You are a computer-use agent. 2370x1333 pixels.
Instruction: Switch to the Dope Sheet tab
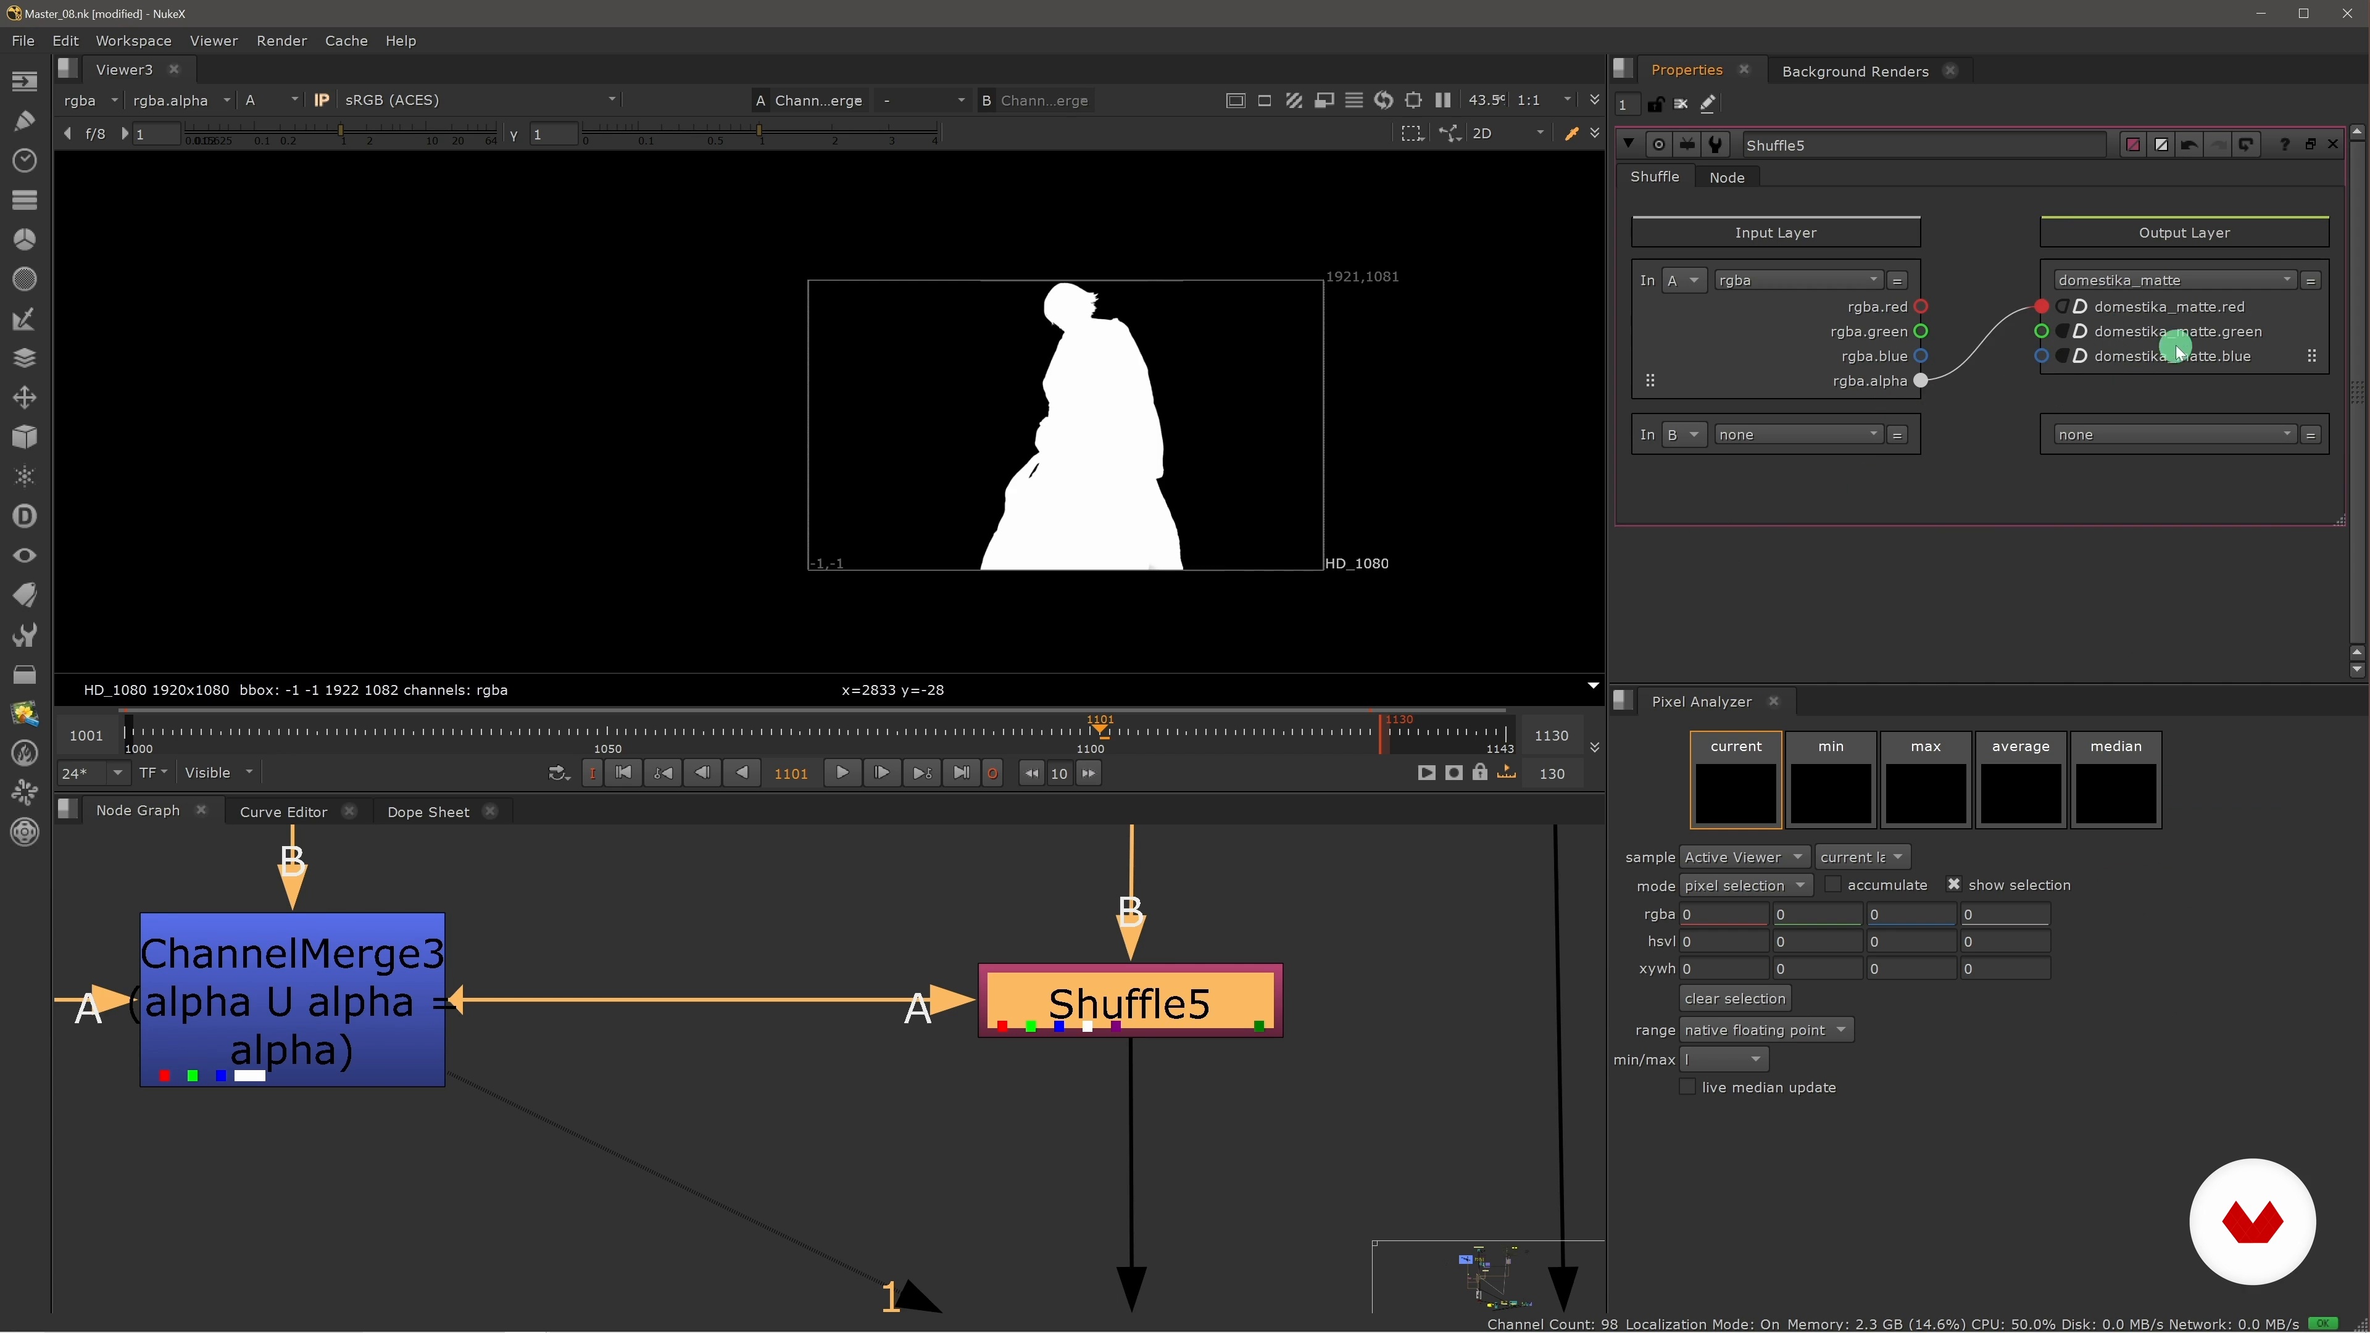click(428, 812)
